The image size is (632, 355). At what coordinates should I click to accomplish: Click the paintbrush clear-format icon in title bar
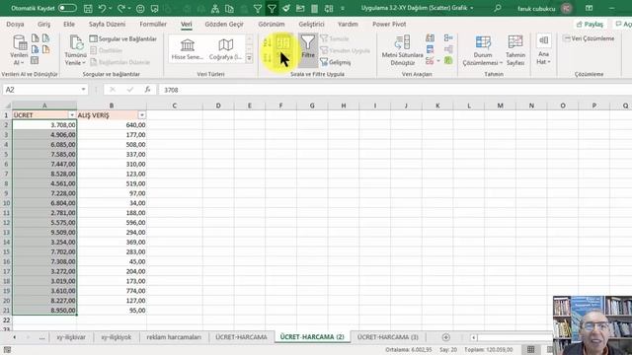click(x=286, y=8)
